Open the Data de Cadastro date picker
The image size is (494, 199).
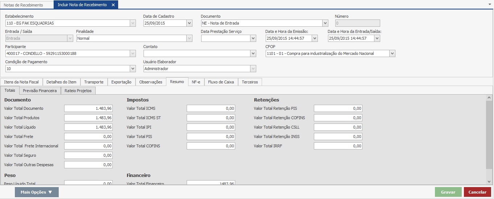[x=189, y=23]
